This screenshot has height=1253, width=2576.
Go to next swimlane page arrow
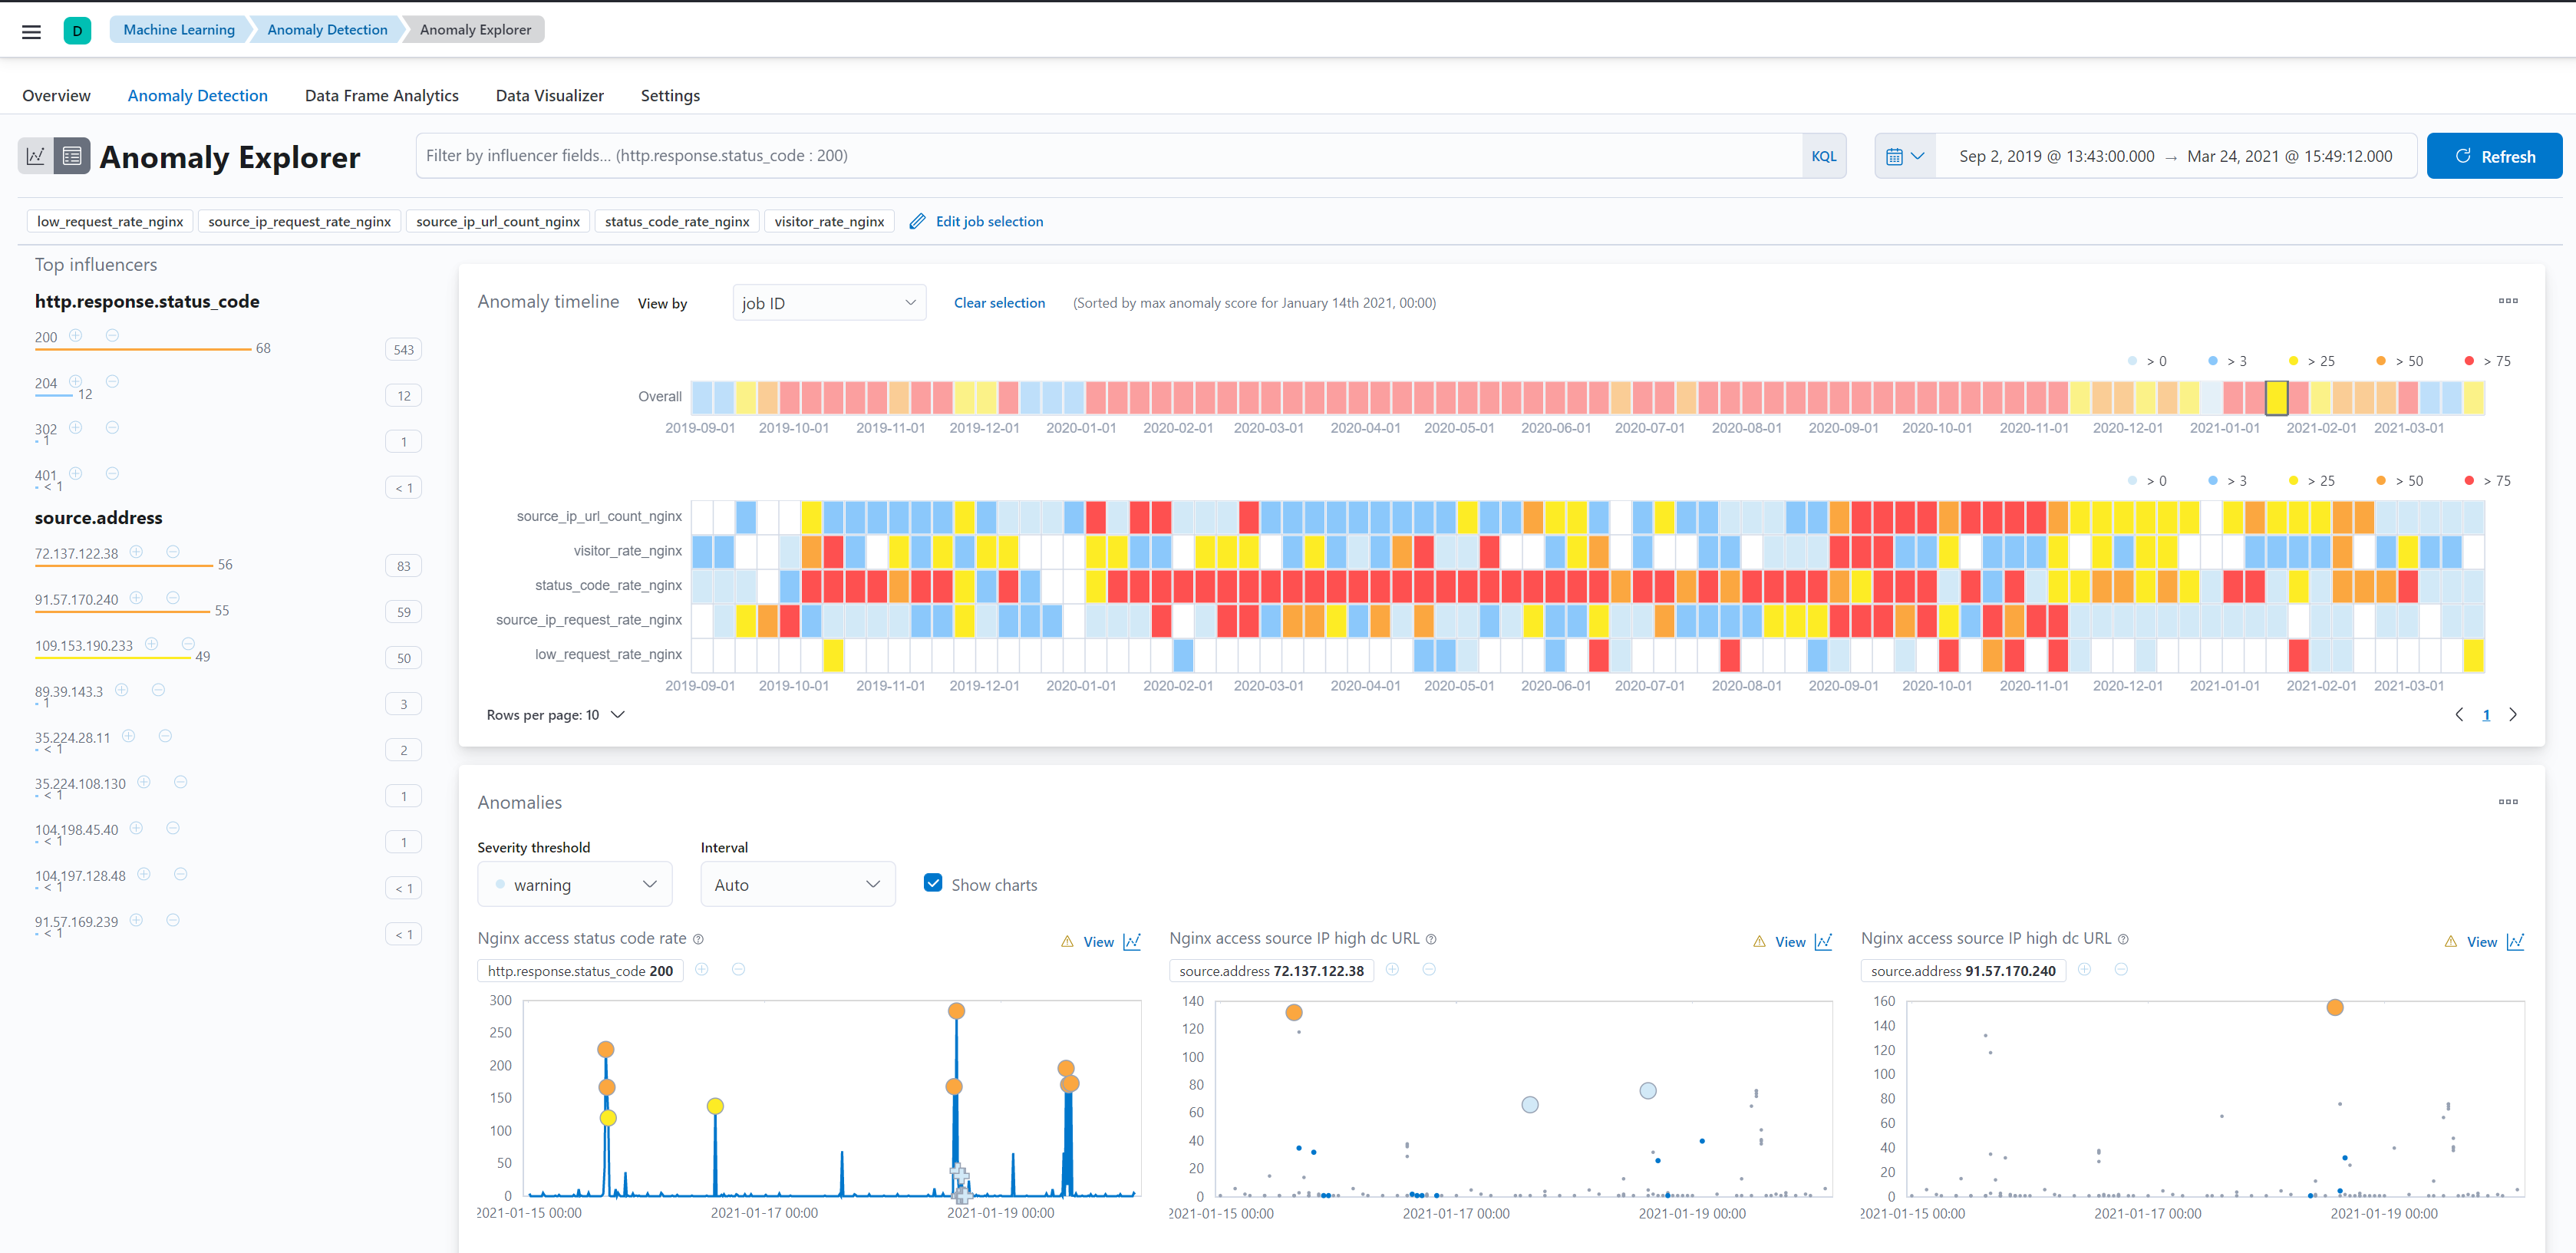(2513, 715)
